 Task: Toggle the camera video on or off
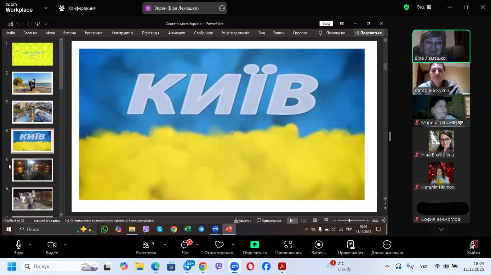(x=52, y=245)
